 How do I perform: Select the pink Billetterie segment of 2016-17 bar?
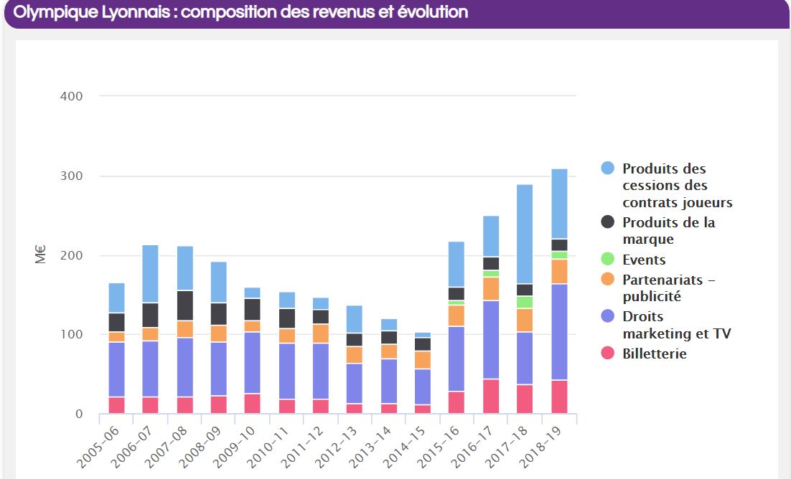491,397
